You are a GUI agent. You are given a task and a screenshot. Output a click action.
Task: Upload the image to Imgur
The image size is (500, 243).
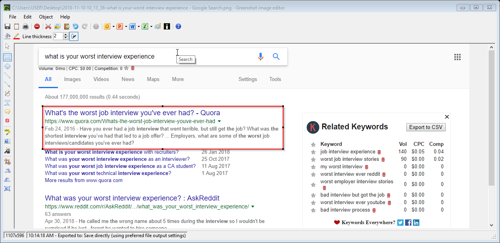(167, 26)
